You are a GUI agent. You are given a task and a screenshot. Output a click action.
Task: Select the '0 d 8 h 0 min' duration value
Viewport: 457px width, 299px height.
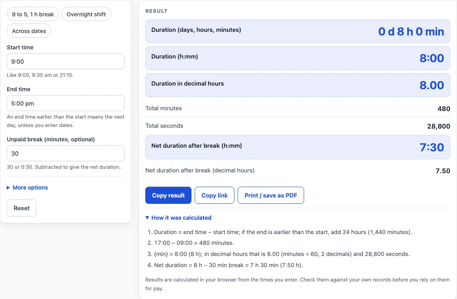[411, 31]
